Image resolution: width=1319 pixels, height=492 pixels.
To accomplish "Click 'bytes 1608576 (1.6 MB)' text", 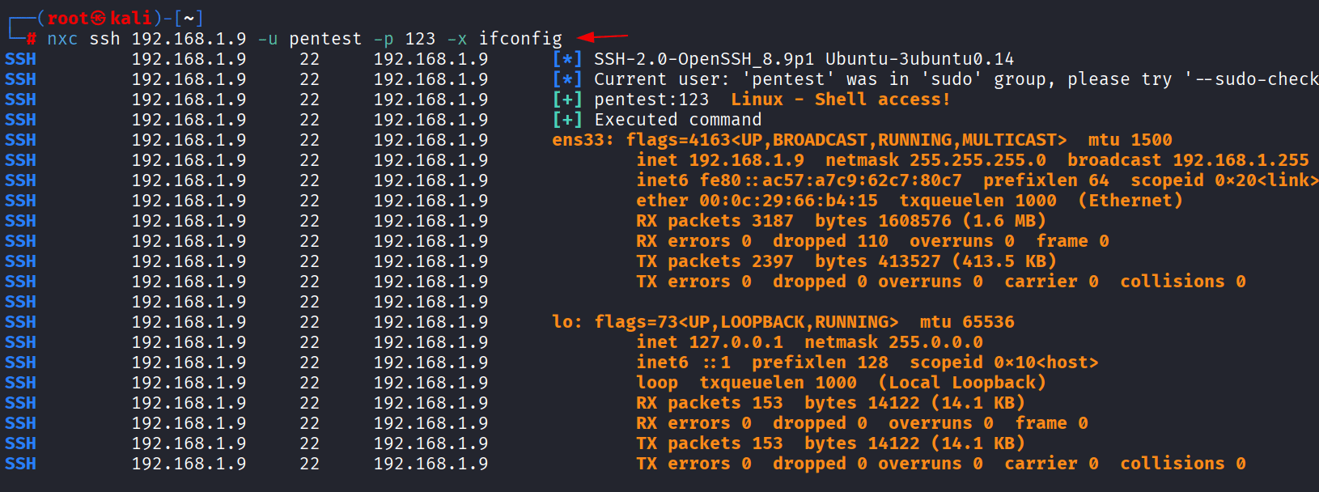I will [x=931, y=221].
